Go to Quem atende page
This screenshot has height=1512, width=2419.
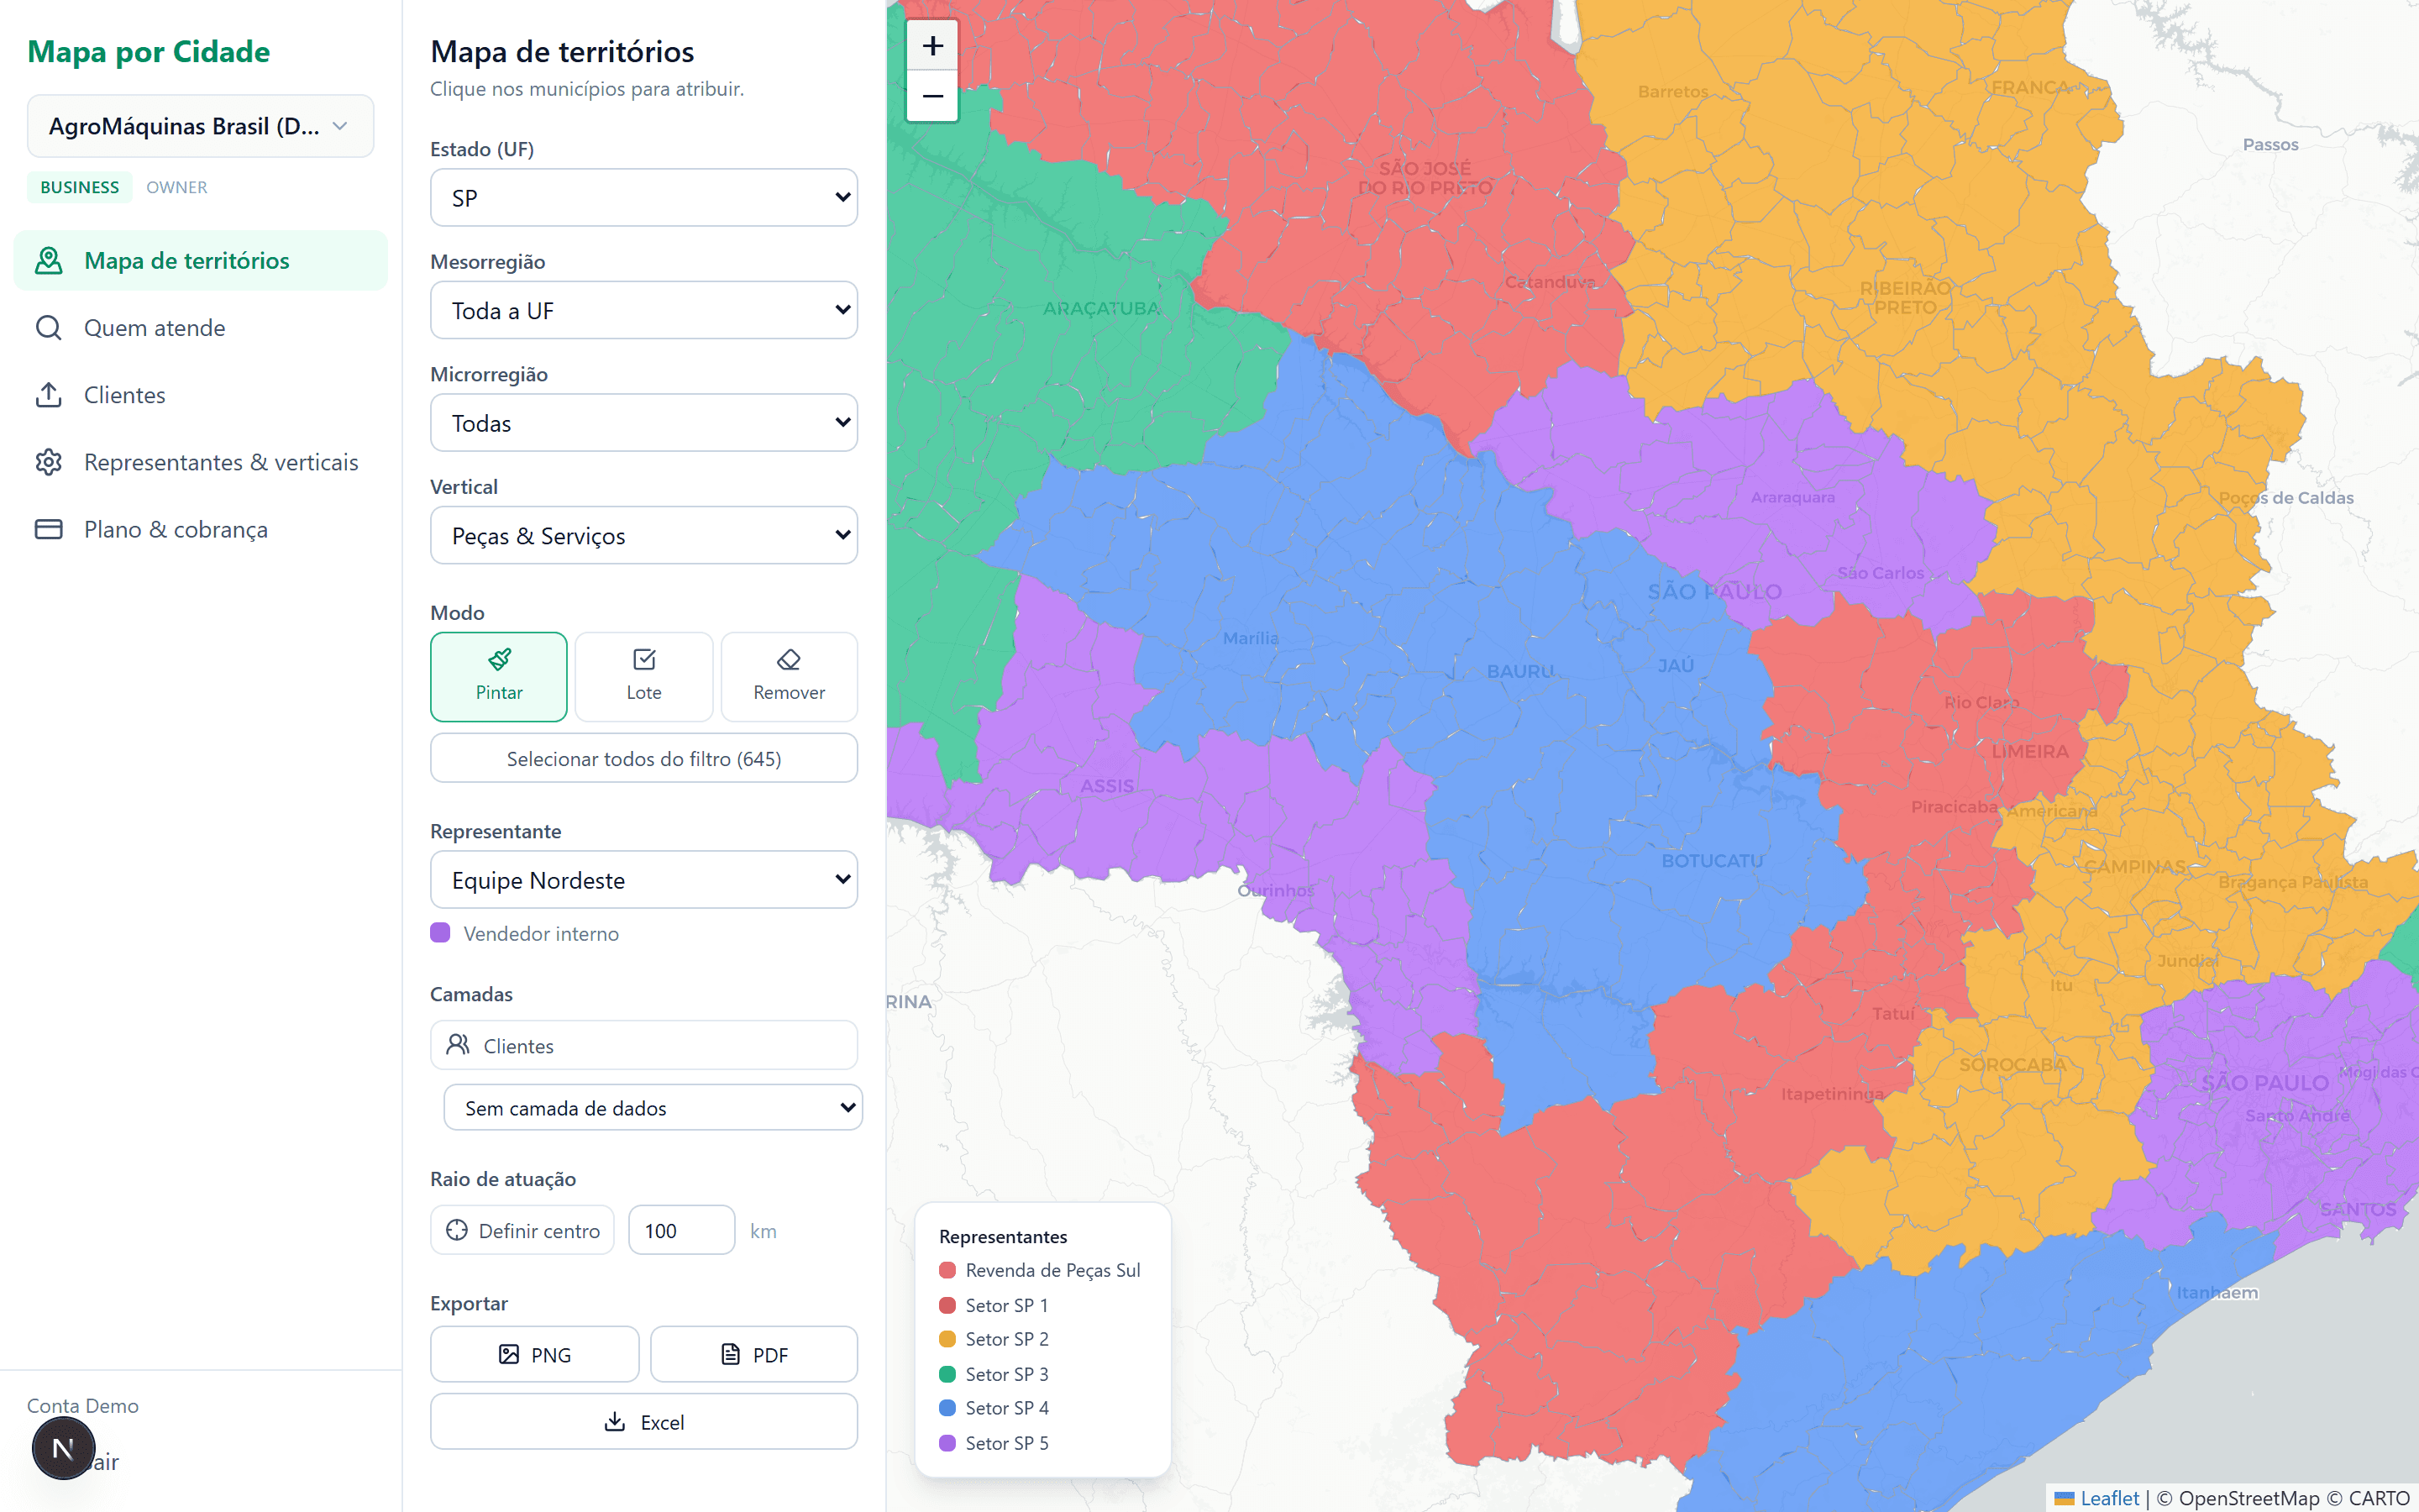click(x=200, y=328)
